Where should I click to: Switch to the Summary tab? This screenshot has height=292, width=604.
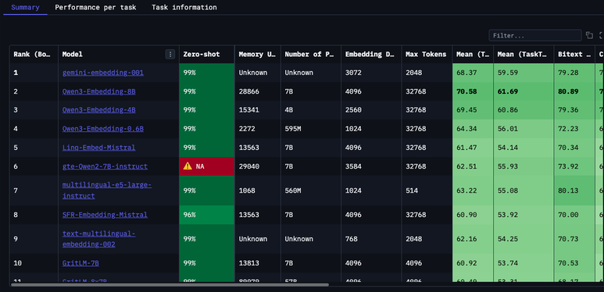[25, 7]
